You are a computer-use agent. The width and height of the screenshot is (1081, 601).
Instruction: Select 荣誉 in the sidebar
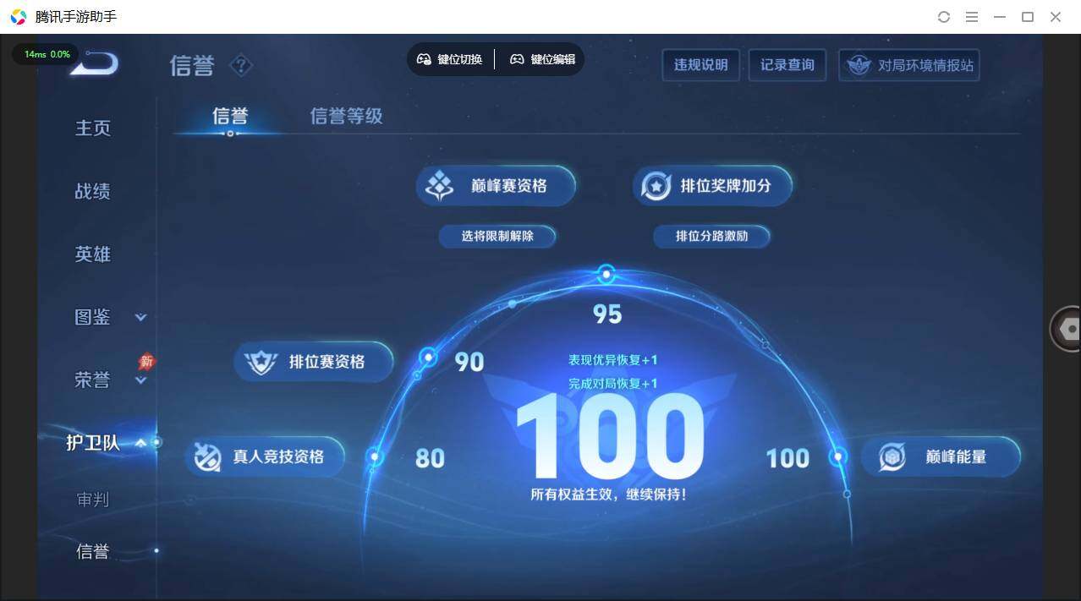[93, 380]
